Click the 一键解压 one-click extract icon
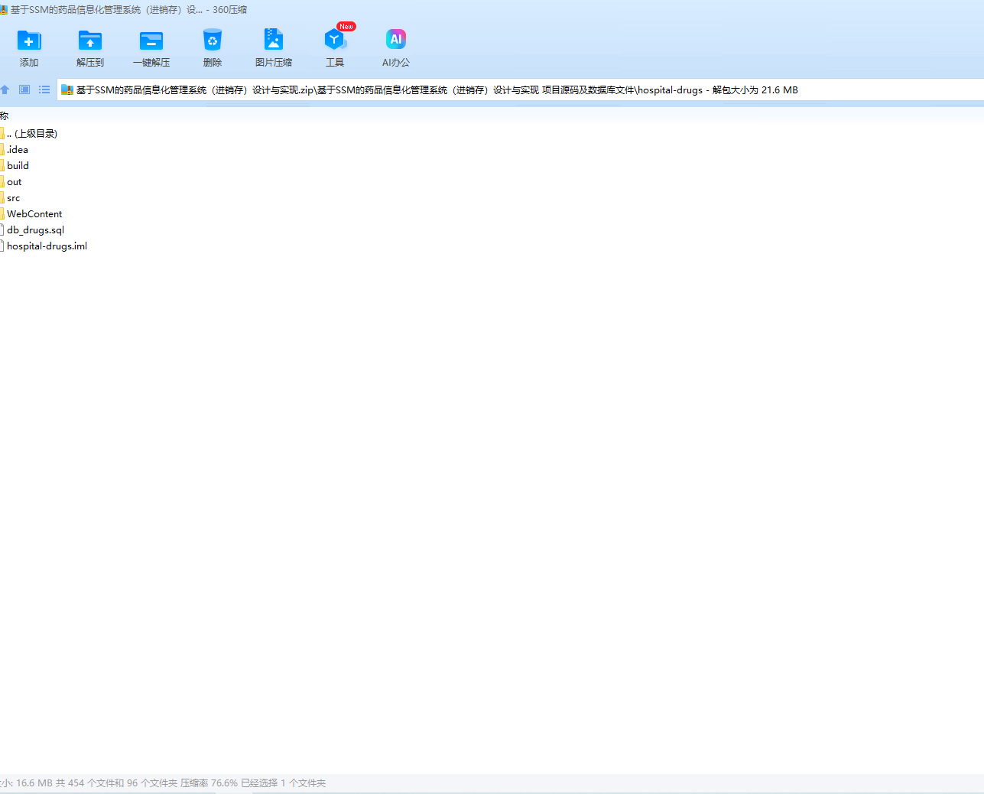 151,40
